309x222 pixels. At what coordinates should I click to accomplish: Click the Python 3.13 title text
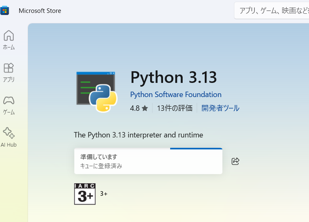pyautogui.click(x=173, y=77)
